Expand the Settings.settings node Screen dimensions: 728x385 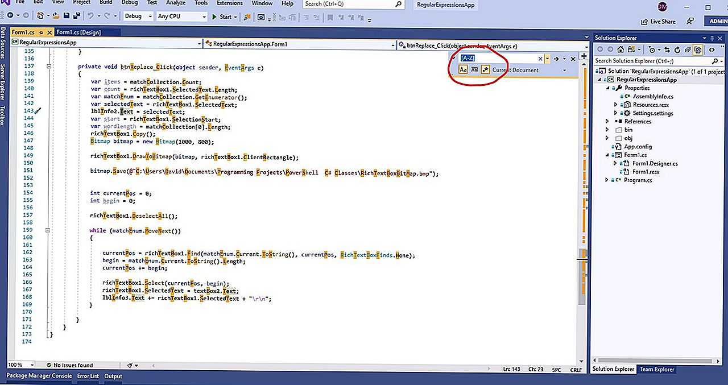pos(615,113)
